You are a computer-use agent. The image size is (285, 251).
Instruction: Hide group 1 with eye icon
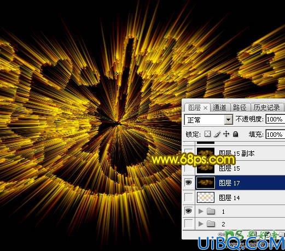click(x=189, y=211)
